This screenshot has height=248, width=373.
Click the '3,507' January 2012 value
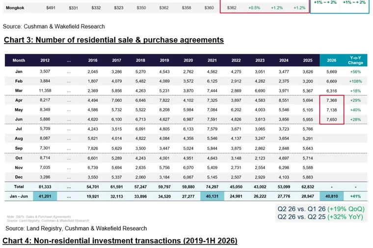point(45,71)
